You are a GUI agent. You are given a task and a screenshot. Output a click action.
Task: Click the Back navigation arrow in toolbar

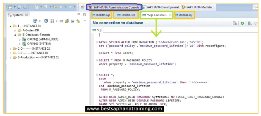pyautogui.click(x=61, y=7)
